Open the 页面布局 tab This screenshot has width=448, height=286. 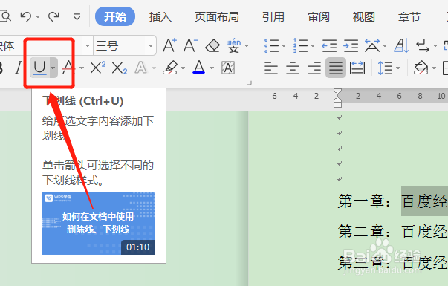(x=217, y=17)
